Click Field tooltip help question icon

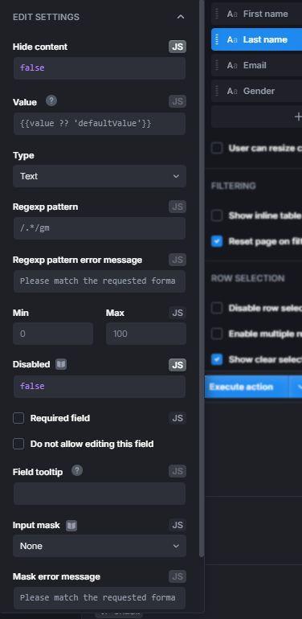tap(77, 470)
